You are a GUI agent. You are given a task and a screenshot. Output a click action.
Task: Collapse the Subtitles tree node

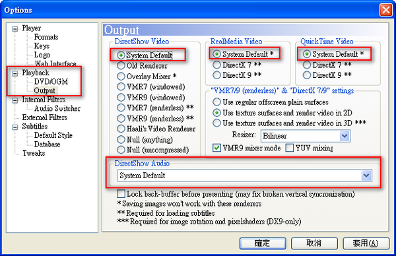(x=15, y=127)
